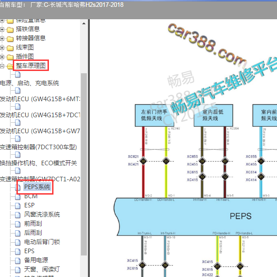Select the 转接器信息 tree item
This screenshot has width=277, height=277.
click(x=31, y=38)
